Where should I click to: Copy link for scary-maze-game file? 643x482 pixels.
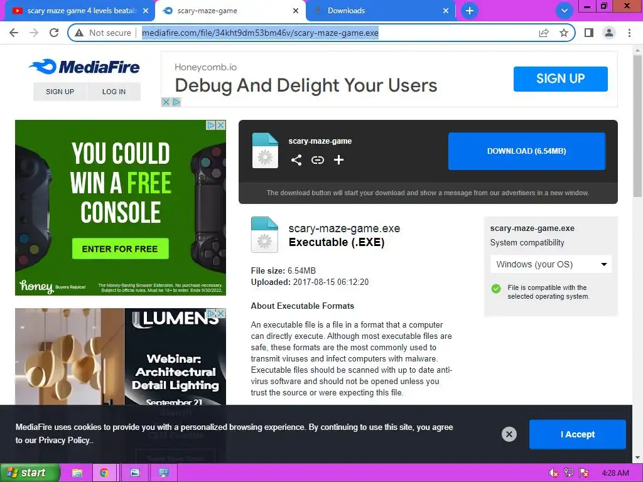coord(317,160)
